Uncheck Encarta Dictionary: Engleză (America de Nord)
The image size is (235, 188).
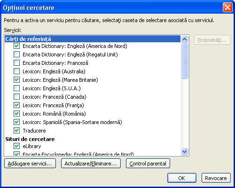point(16,46)
